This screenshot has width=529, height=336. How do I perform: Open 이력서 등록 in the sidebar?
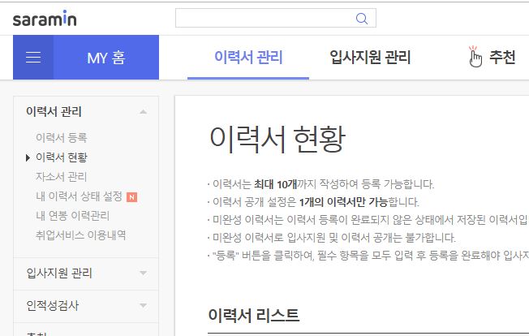point(62,138)
